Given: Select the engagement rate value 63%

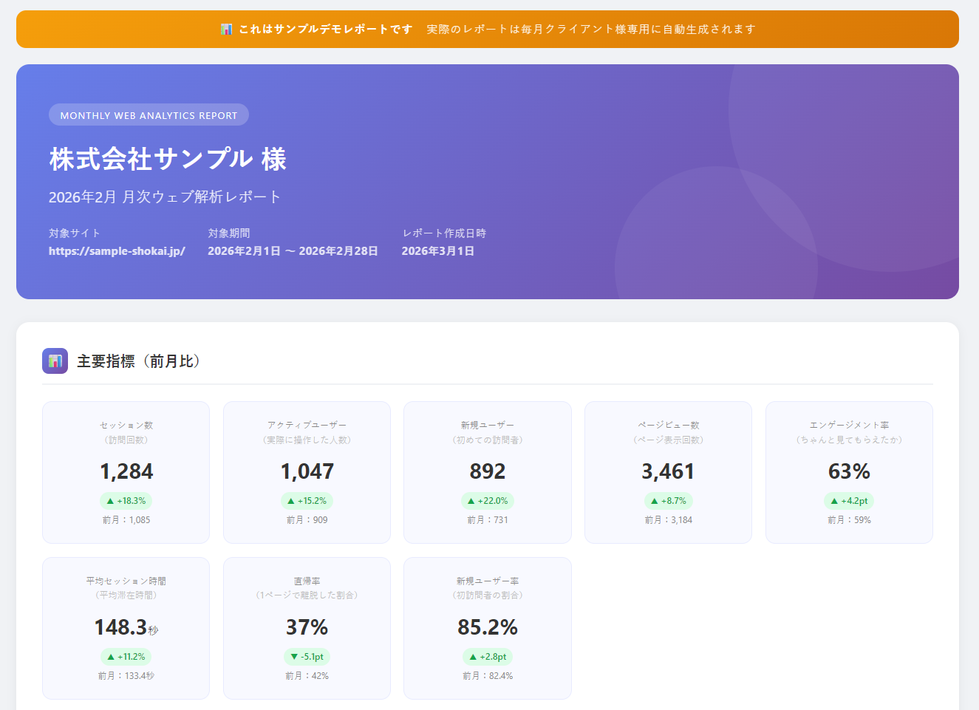Looking at the screenshot, I should coord(849,471).
